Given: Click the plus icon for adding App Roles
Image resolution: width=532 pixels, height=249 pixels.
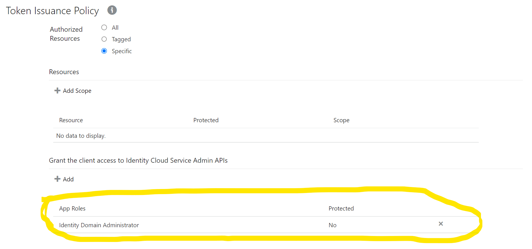Looking at the screenshot, I should 57,179.
